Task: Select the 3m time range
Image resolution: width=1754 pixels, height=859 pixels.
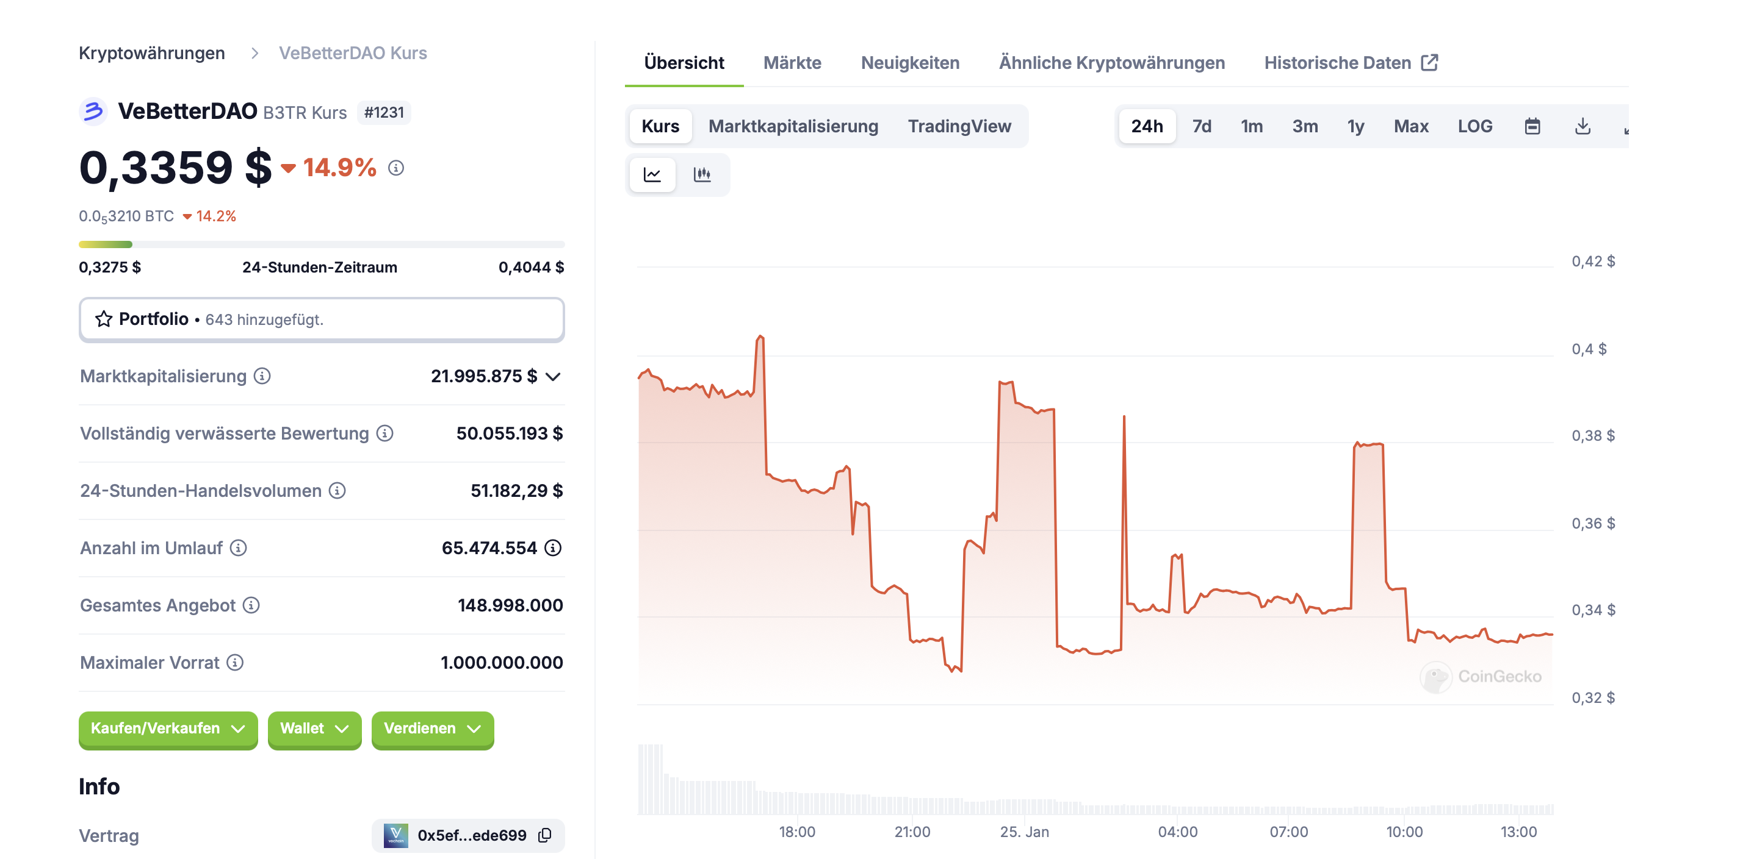Action: pos(1305,127)
